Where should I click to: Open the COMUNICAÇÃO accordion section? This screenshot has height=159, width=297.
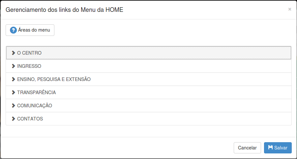pos(148,105)
